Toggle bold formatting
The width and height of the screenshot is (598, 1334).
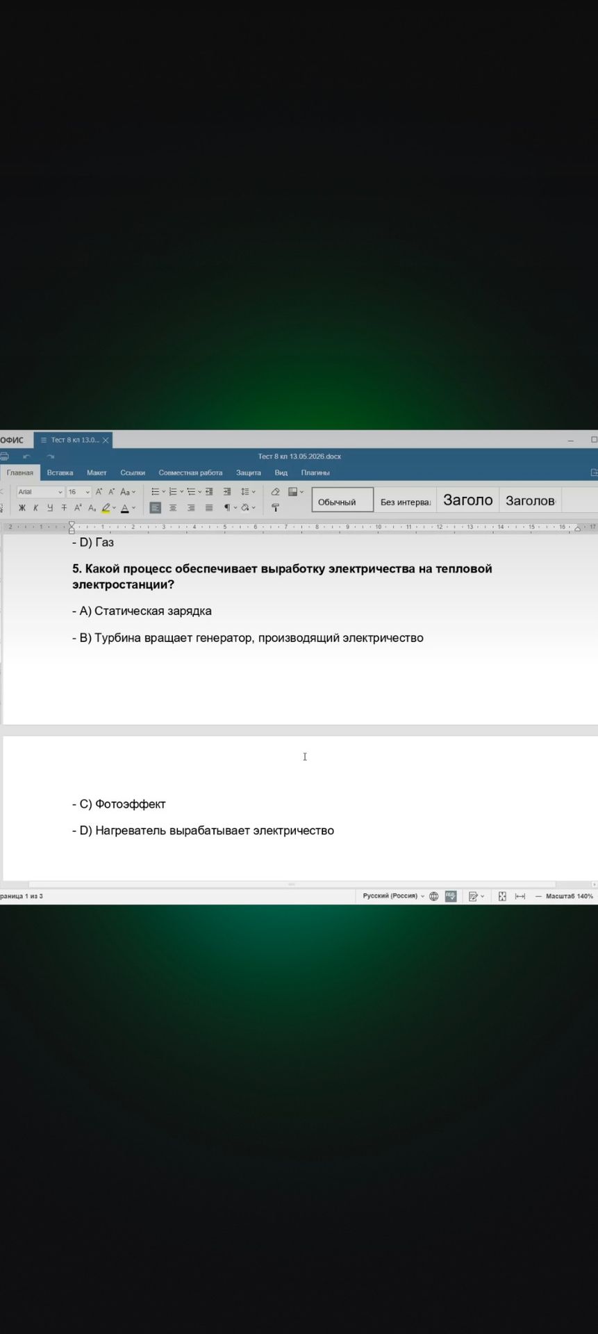tap(22, 508)
